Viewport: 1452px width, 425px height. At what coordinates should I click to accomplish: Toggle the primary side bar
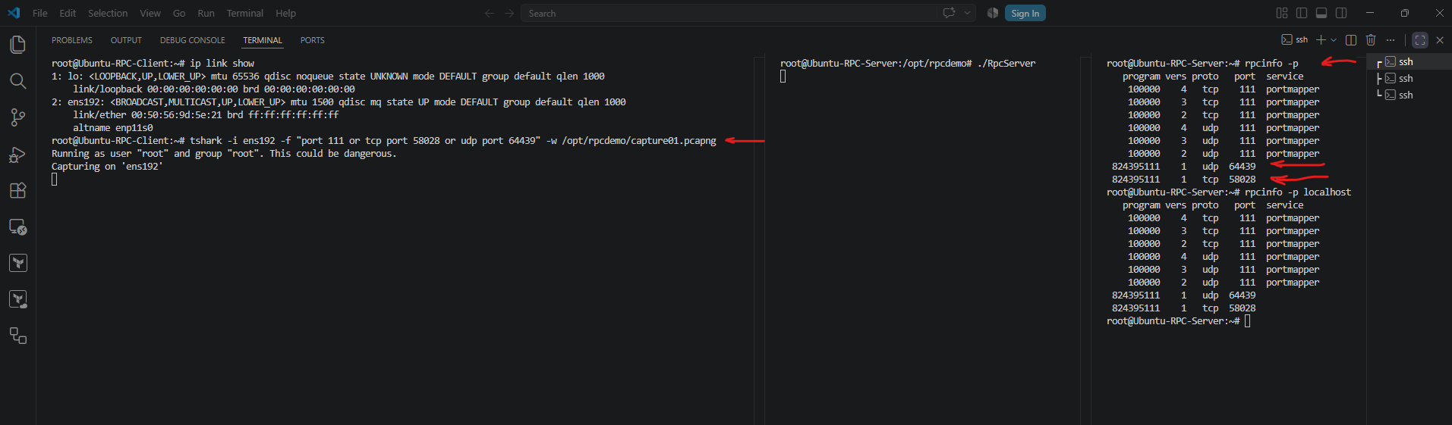1302,13
